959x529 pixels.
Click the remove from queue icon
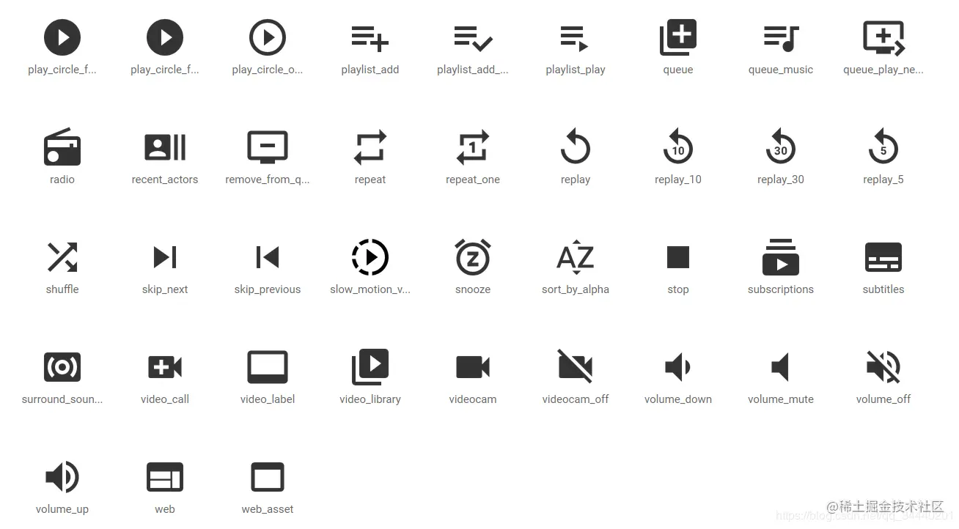point(268,147)
